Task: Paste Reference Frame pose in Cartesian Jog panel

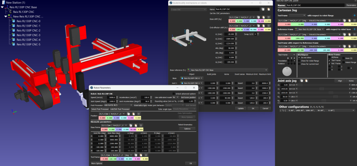Action: 350,34
